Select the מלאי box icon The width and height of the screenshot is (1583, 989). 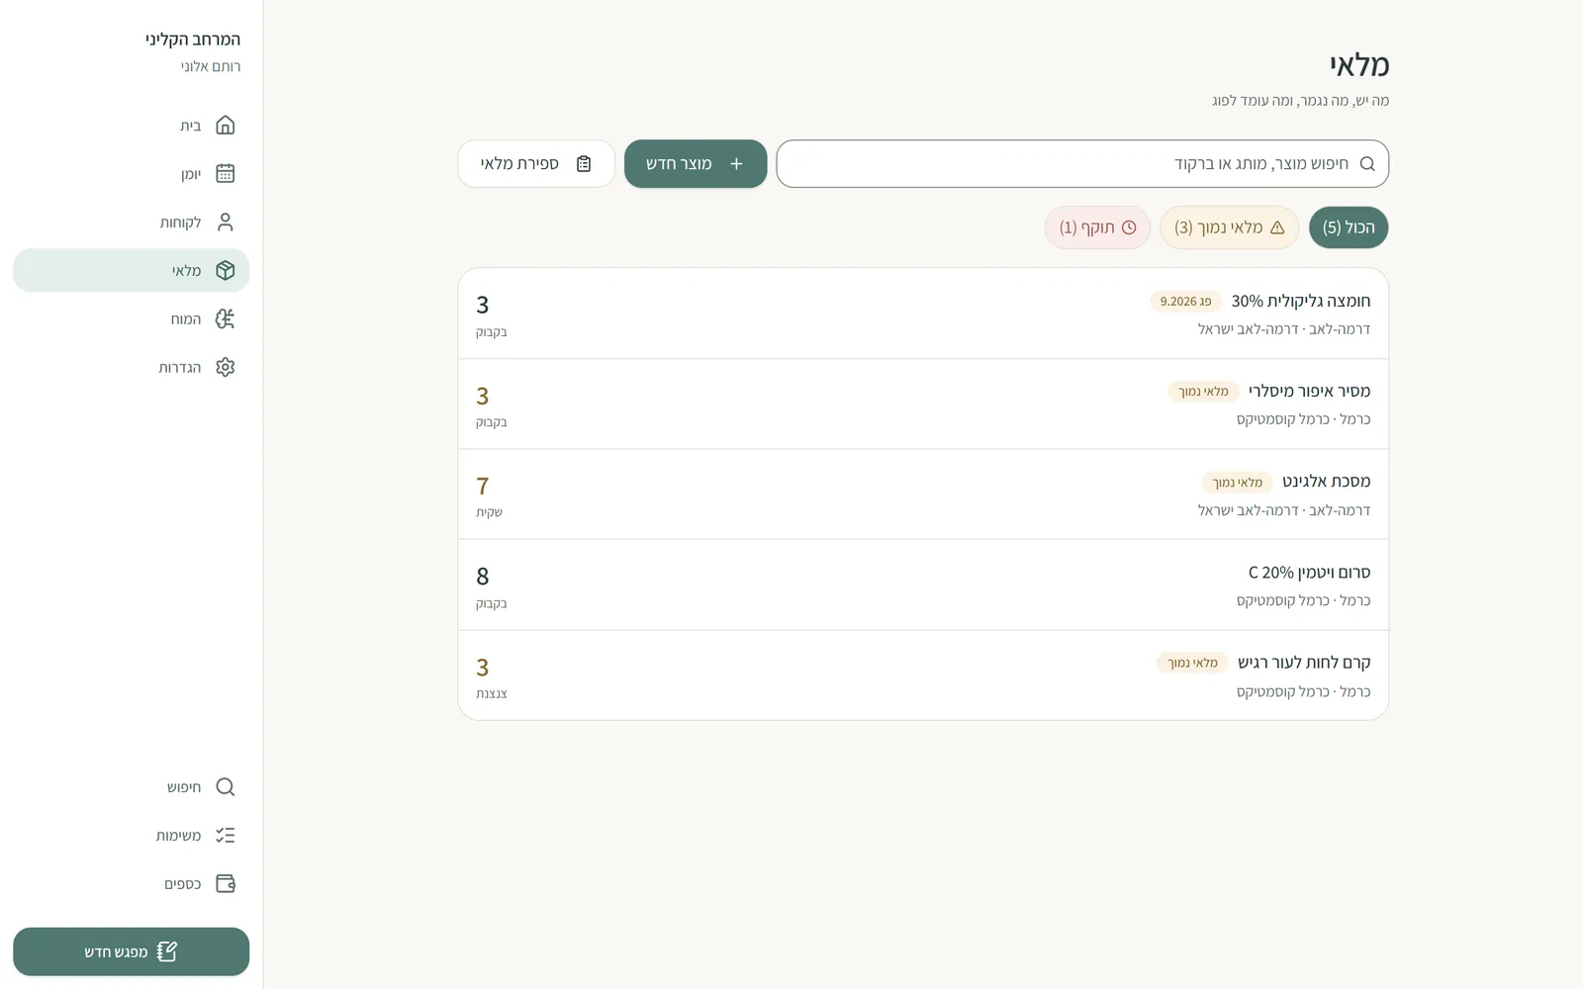tap(226, 270)
